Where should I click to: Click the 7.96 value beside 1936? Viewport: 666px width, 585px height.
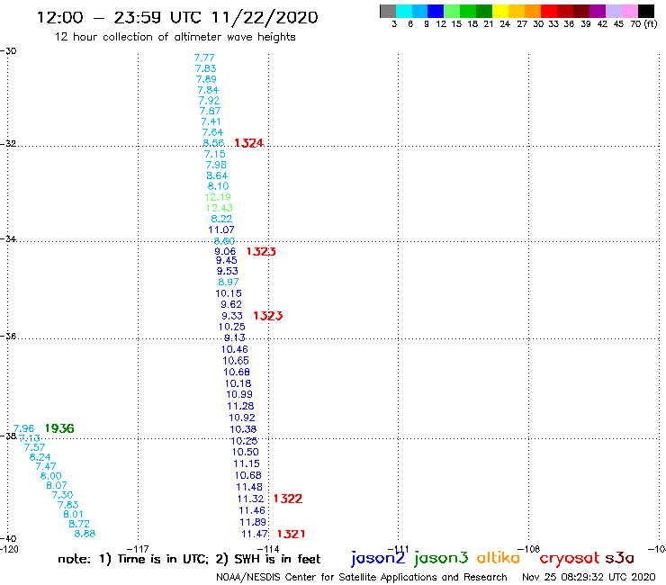(23, 428)
